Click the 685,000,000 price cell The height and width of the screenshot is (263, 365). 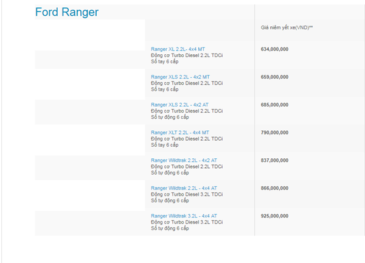(x=274, y=105)
